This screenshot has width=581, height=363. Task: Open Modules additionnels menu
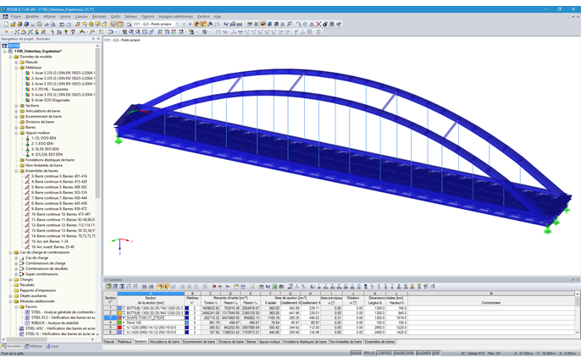175,17
